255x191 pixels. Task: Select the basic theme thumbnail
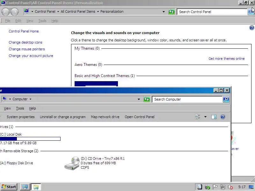96,84
